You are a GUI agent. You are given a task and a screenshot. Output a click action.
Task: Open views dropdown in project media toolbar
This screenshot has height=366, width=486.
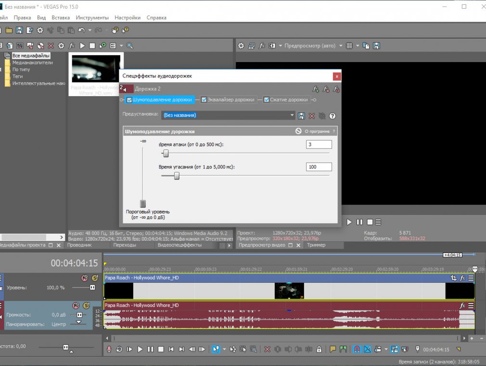tap(121, 46)
